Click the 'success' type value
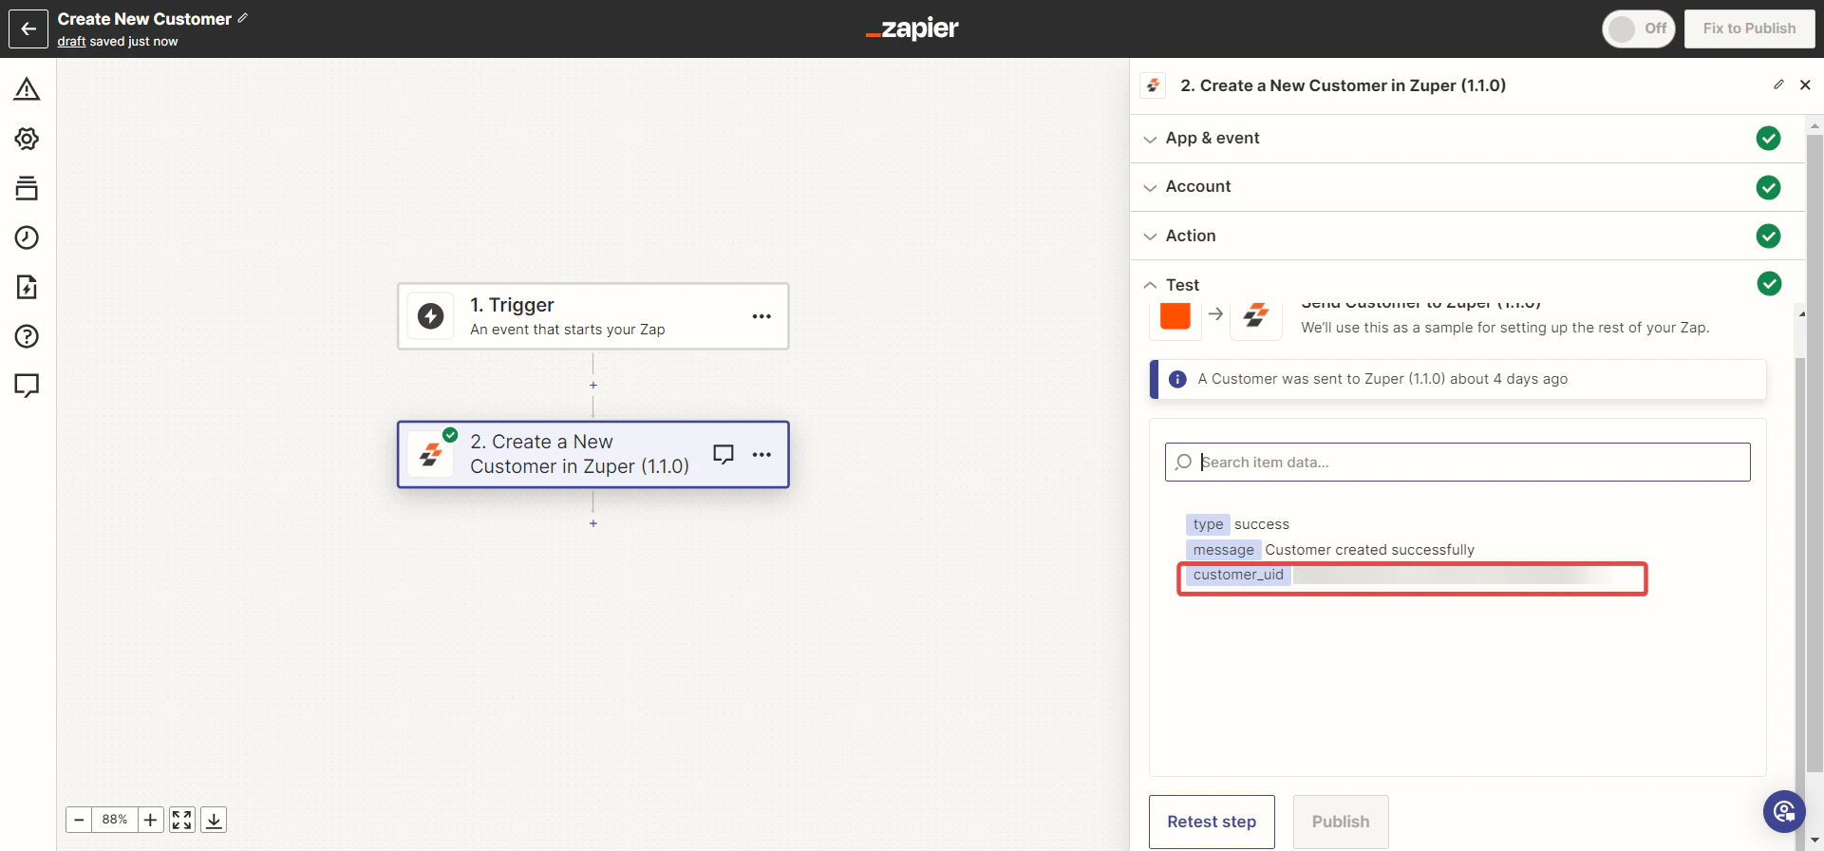The width and height of the screenshot is (1824, 851). click(1262, 524)
